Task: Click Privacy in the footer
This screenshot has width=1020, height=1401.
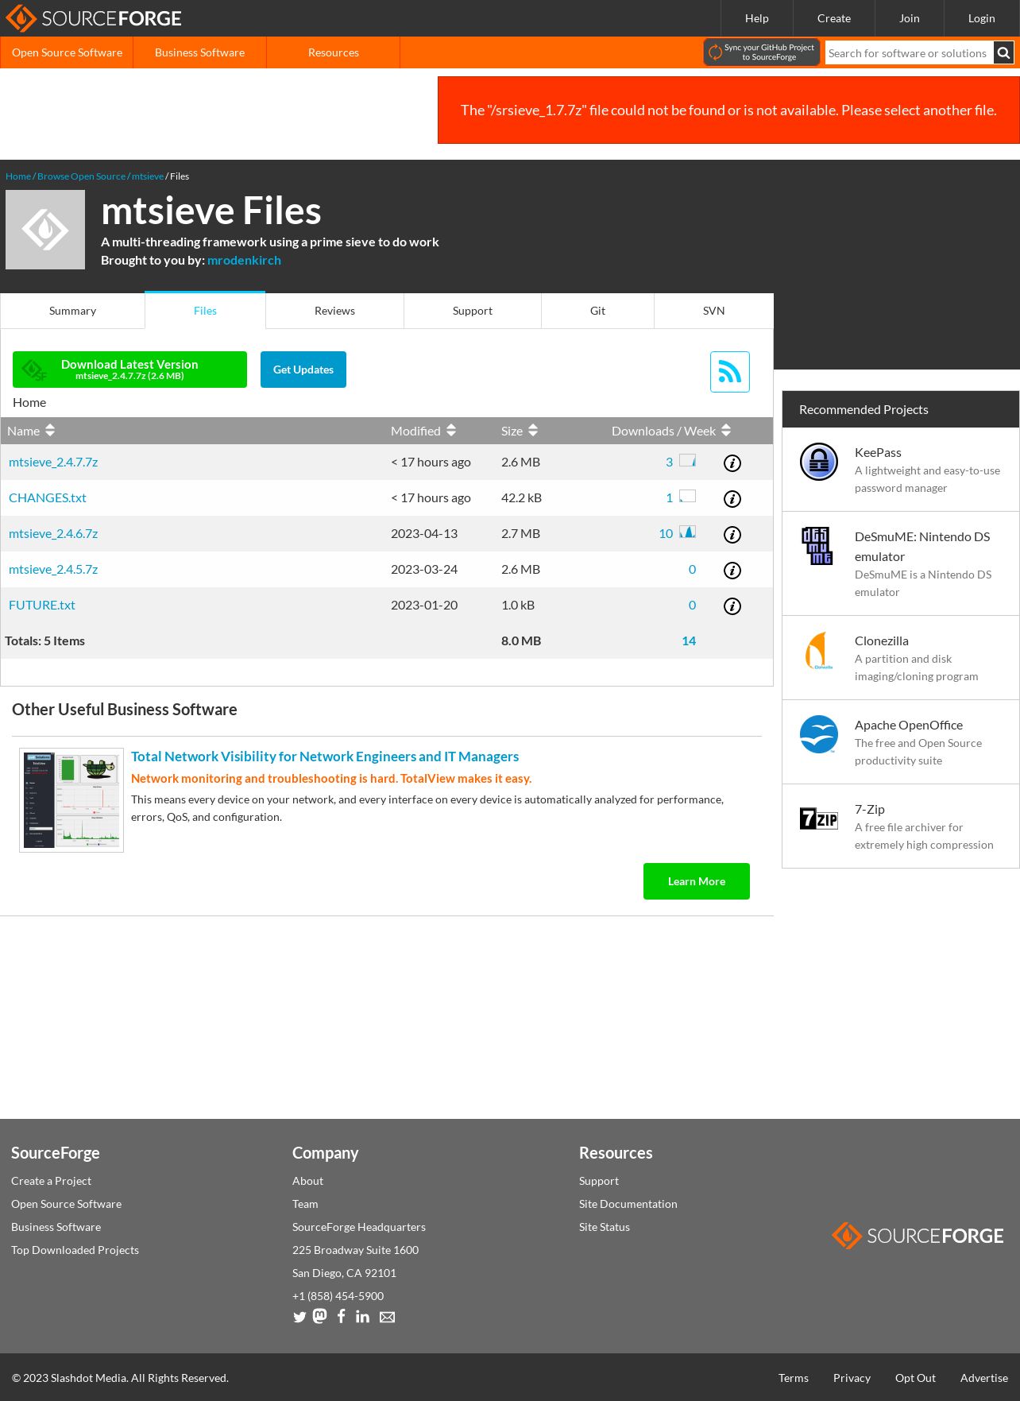Action: [x=852, y=1378]
